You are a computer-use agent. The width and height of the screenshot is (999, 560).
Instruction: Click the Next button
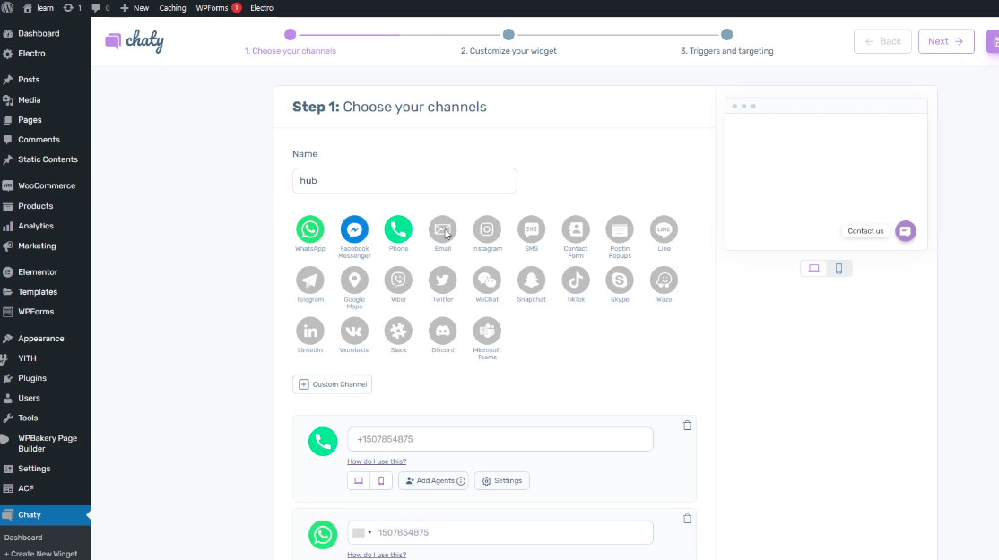945,41
